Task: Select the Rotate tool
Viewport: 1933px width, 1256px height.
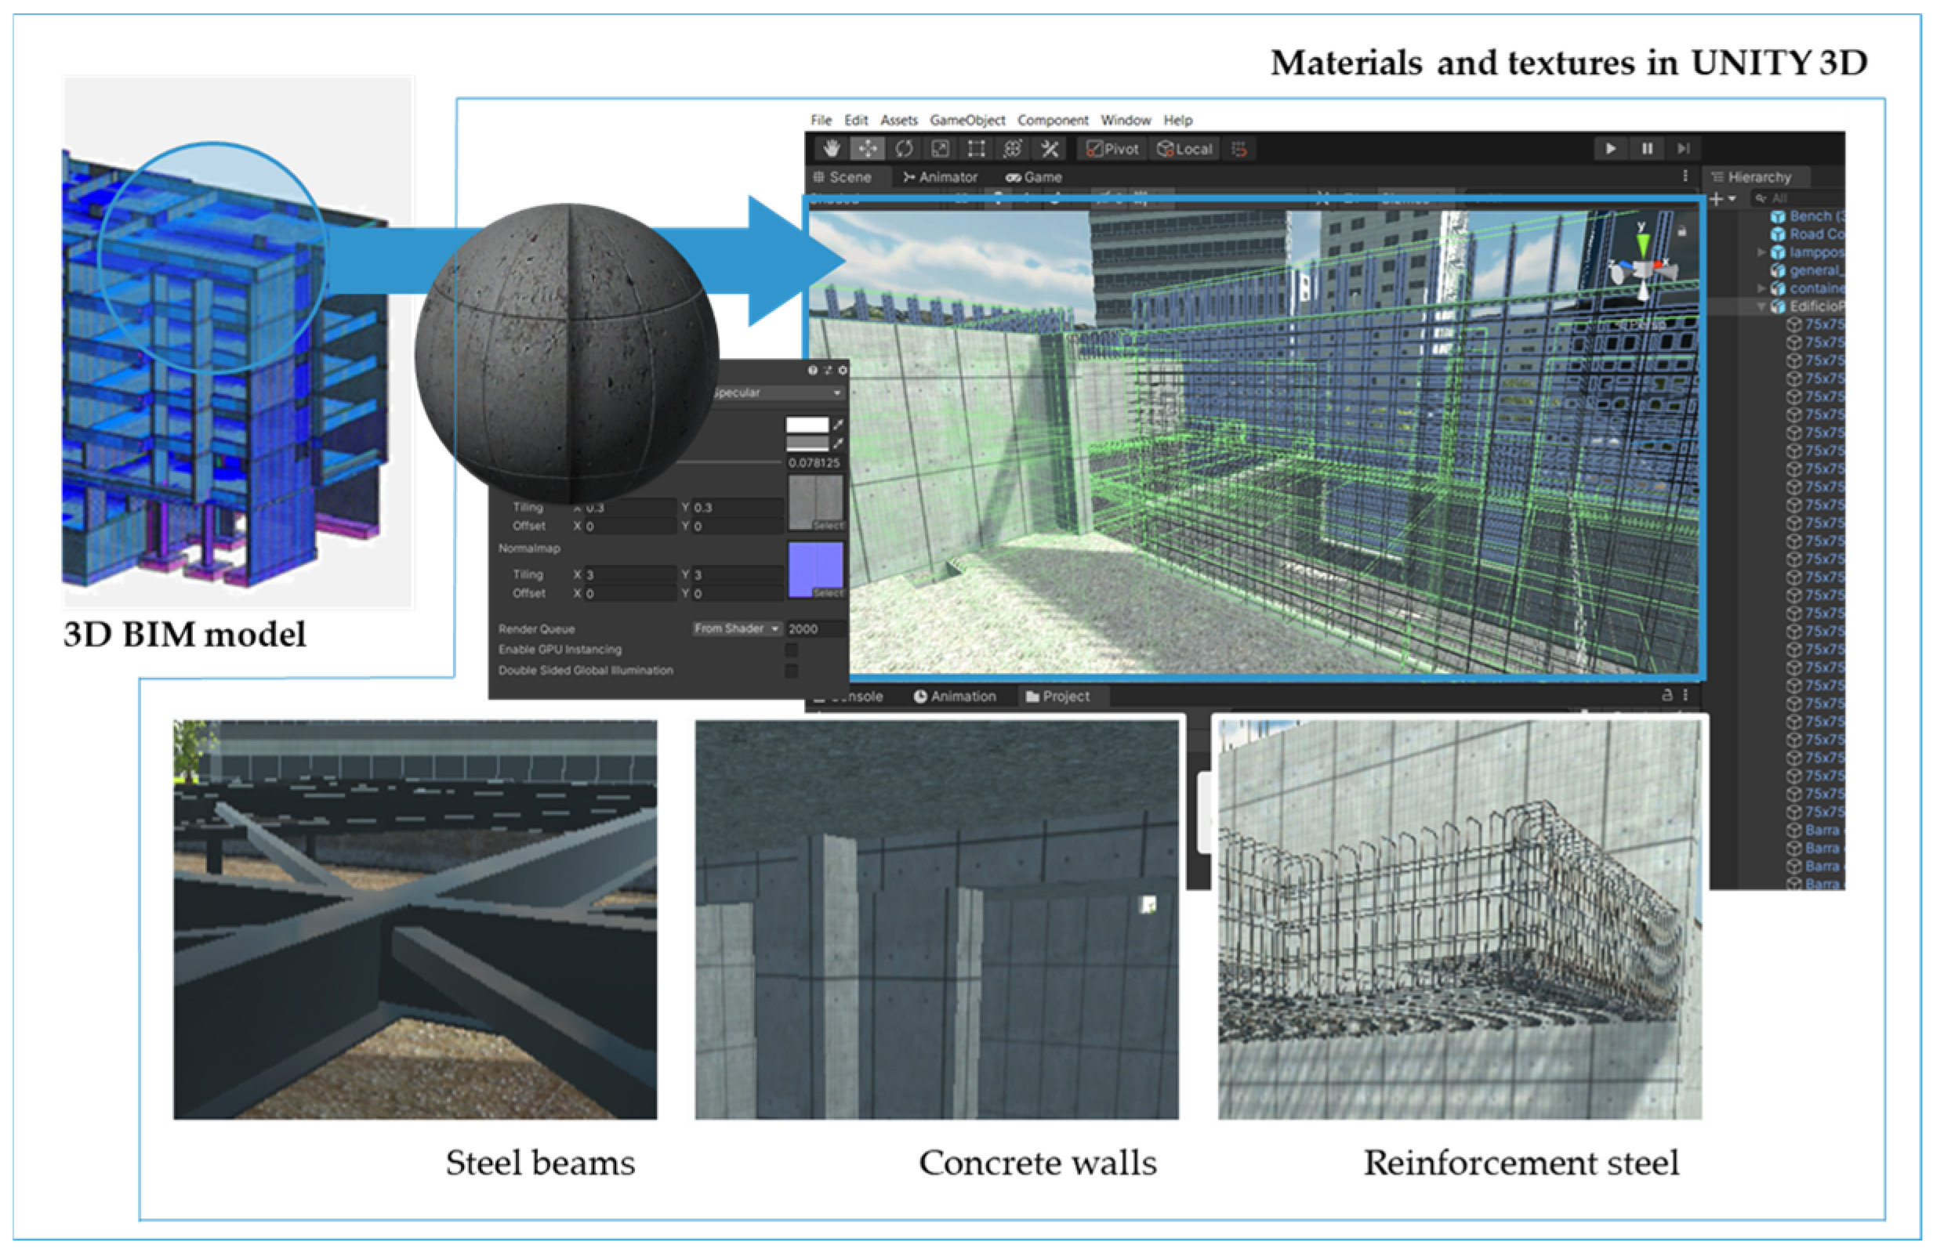Action: point(904,149)
